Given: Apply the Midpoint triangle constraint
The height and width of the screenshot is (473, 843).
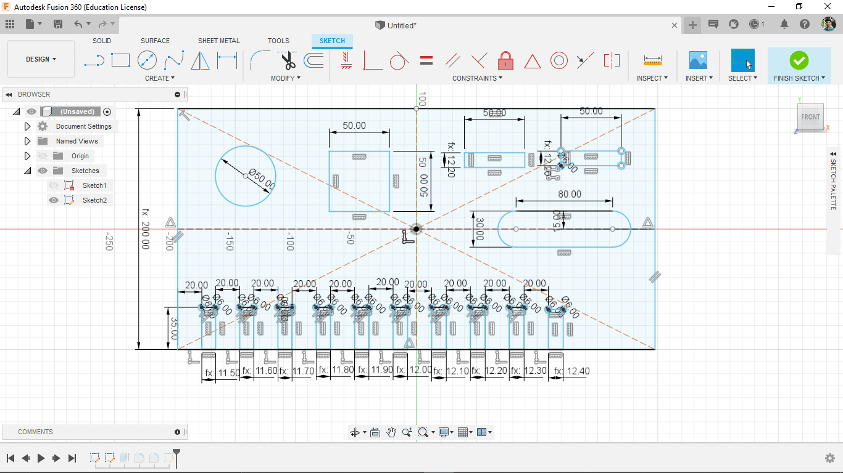Looking at the screenshot, I should pos(532,61).
